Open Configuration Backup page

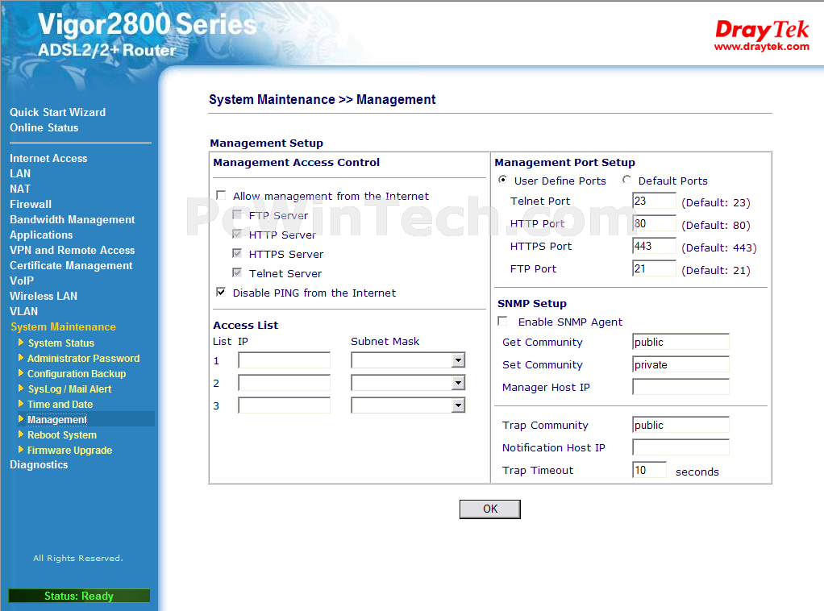pos(77,373)
